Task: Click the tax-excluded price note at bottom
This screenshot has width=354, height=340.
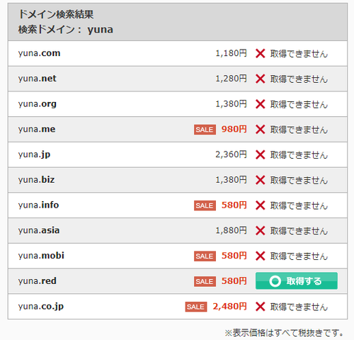Action: (x=284, y=333)
